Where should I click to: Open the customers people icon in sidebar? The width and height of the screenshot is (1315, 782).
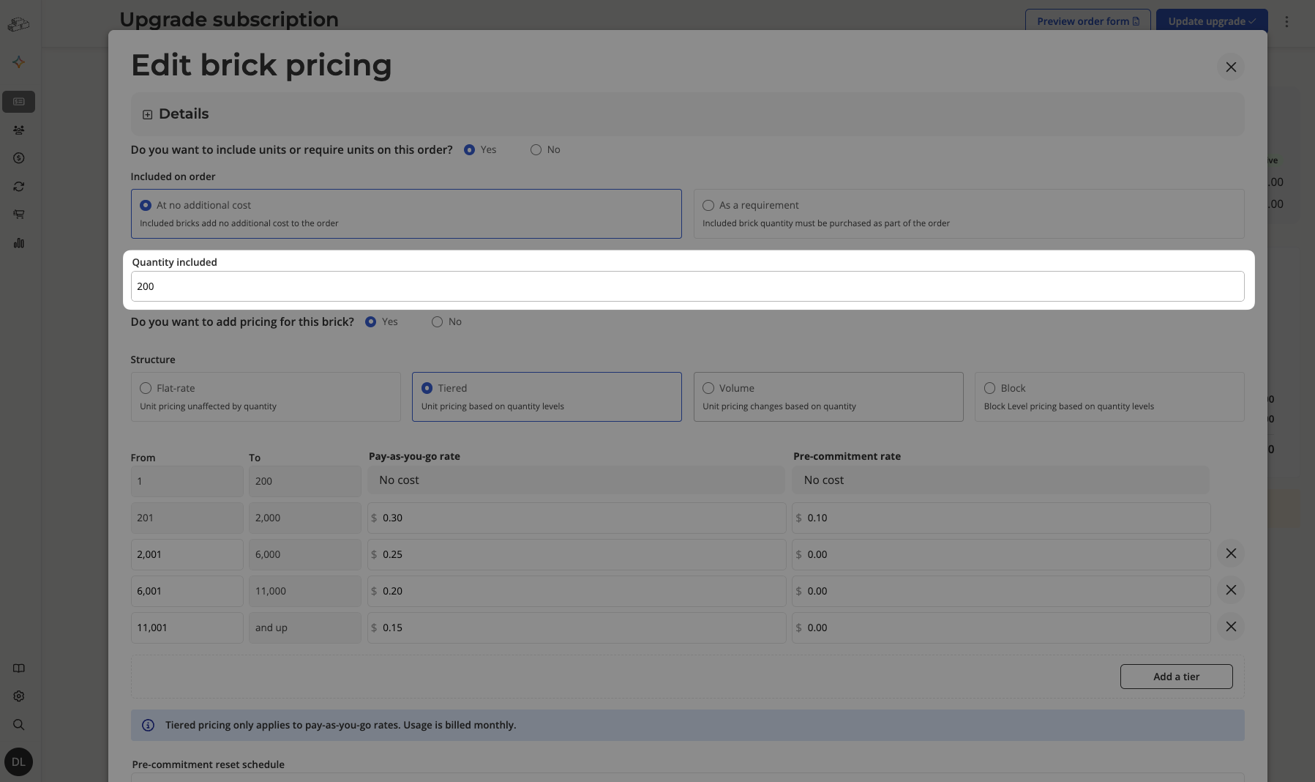click(19, 130)
